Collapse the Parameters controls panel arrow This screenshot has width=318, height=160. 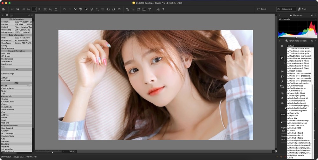280,41
